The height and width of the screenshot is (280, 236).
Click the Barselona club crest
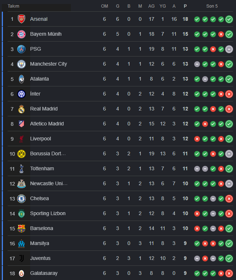[21, 228]
